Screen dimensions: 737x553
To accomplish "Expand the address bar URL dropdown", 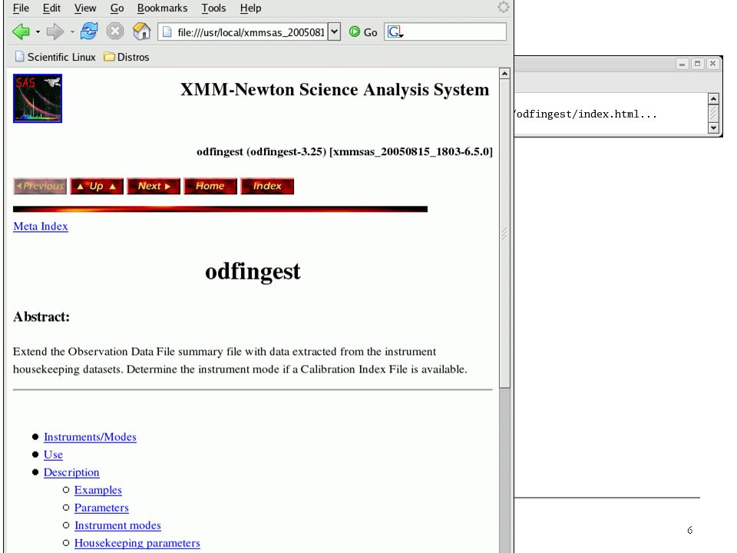I will pos(334,32).
